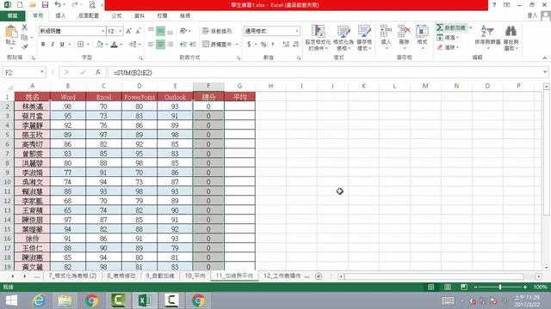Open the Windows Start button
Viewport: 551px width, 309px height.
click(x=11, y=300)
